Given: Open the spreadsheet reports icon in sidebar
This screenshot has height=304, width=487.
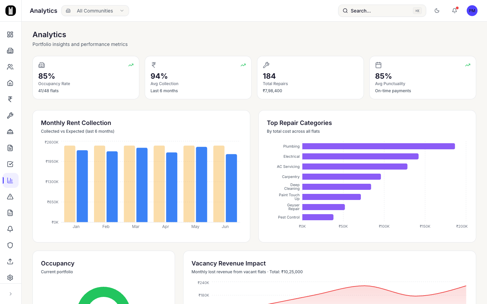Looking at the screenshot, I should pos(10,213).
